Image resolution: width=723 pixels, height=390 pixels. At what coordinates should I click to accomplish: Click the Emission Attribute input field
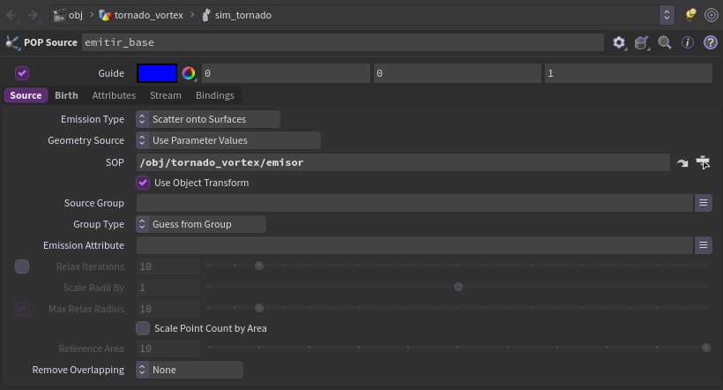pyautogui.click(x=414, y=245)
